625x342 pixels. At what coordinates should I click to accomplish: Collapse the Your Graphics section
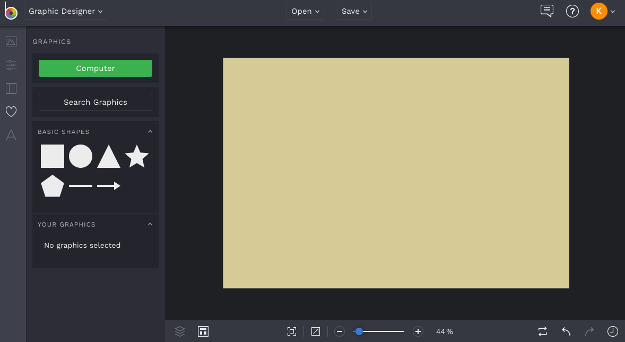pyautogui.click(x=150, y=224)
